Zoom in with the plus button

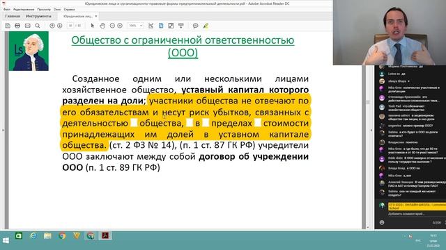[x=120, y=26]
